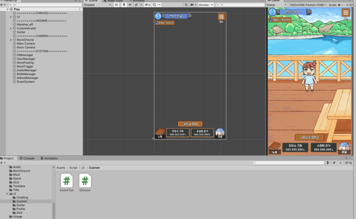Click Search by Label tag icon

pyautogui.click(x=334, y=163)
